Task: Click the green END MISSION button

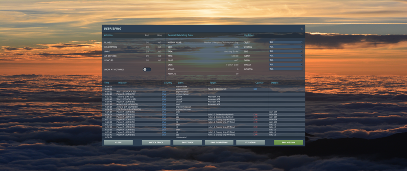Action: [x=289, y=142]
